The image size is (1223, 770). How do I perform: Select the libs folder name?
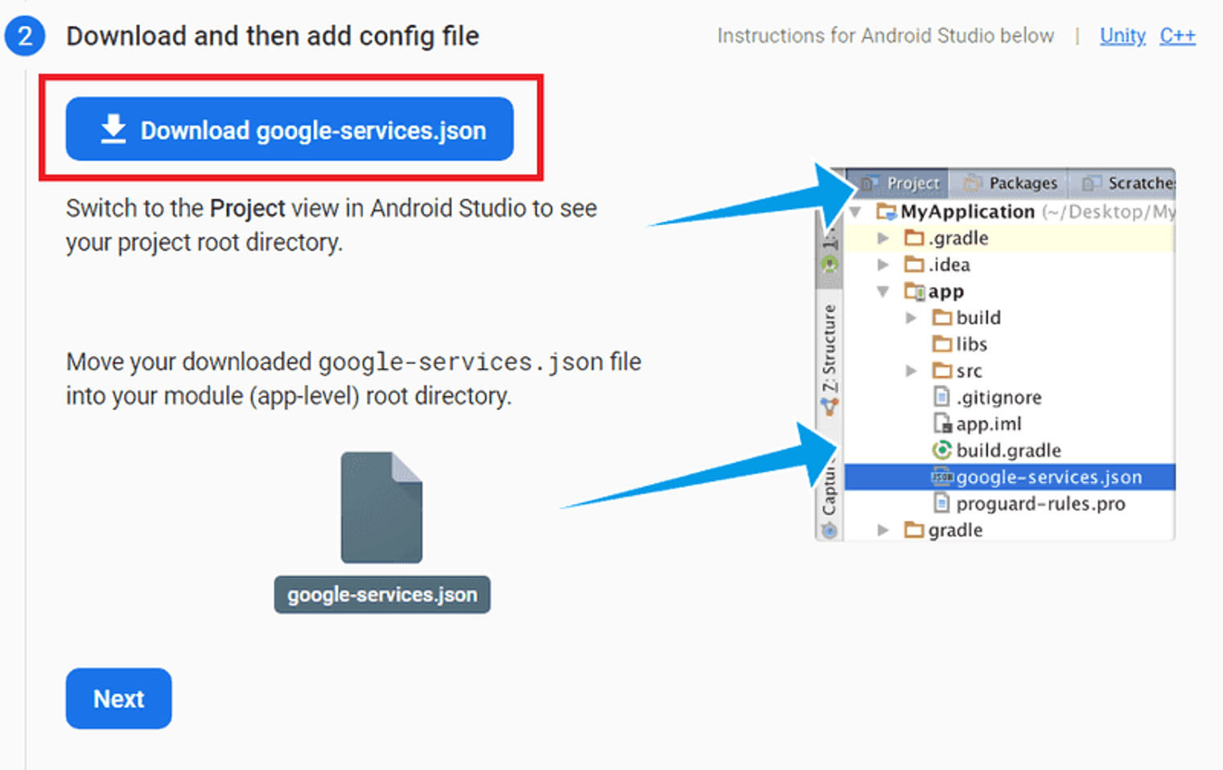971,344
